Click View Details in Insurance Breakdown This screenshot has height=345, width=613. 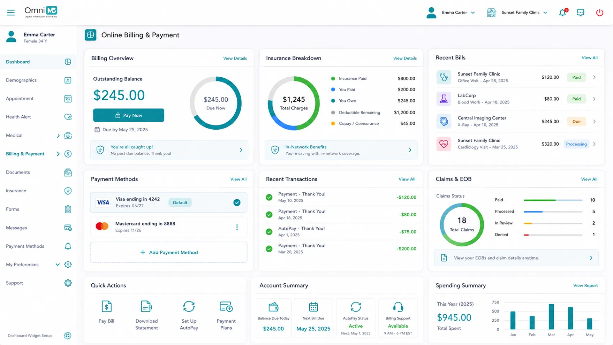point(405,59)
